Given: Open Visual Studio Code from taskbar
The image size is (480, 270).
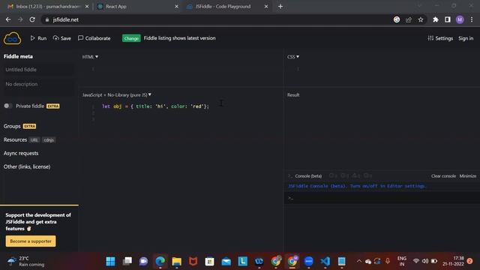Looking at the screenshot, I should point(325,261).
